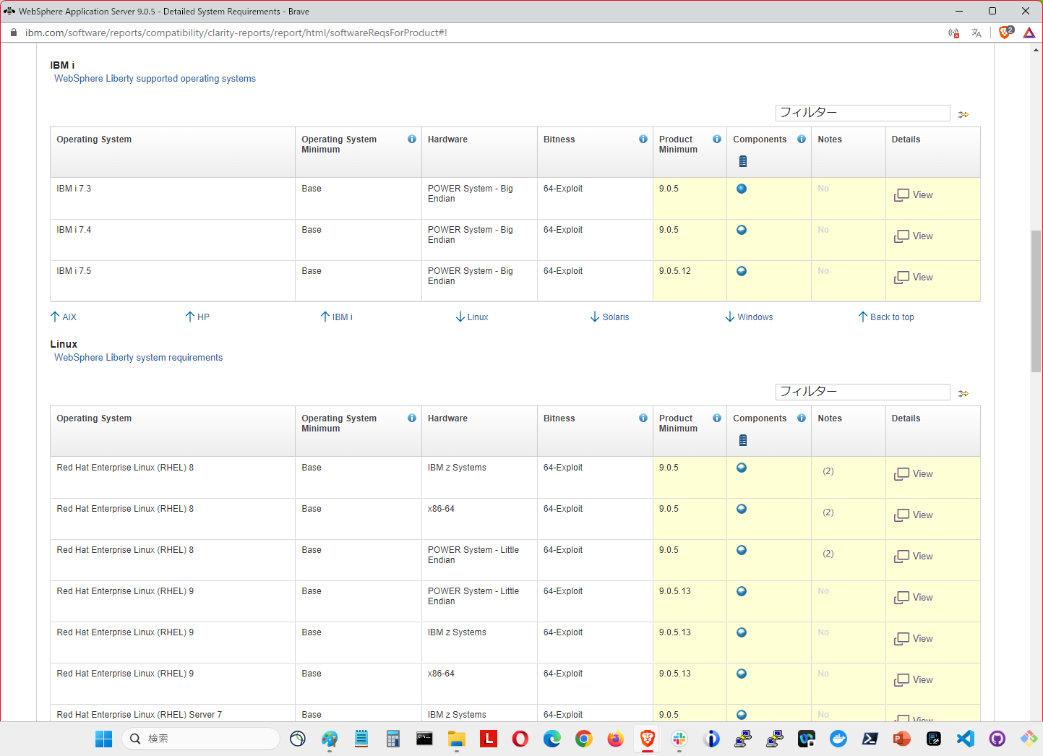Jump down to Windows section link
Viewport: 1043px width, 756px height.
click(750, 317)
